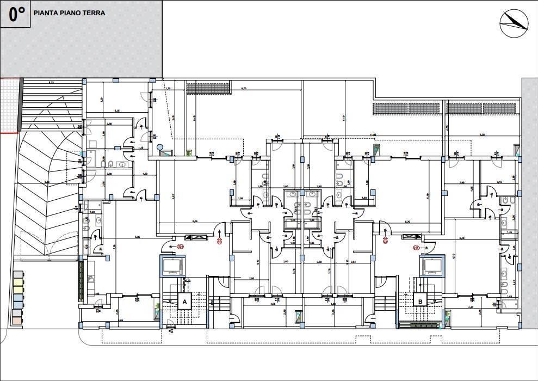Screen dimensions: 538x381
Task: Pick the peach waste bin at row end
Action: (16, 322)
